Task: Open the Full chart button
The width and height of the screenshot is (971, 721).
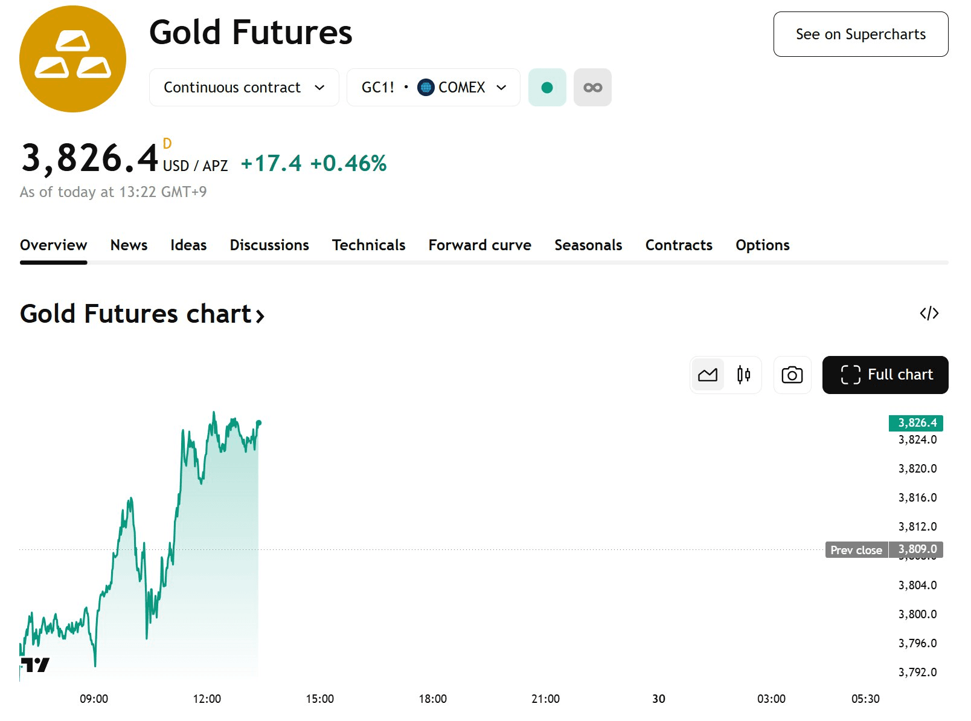Action: (x=885, y=375)
